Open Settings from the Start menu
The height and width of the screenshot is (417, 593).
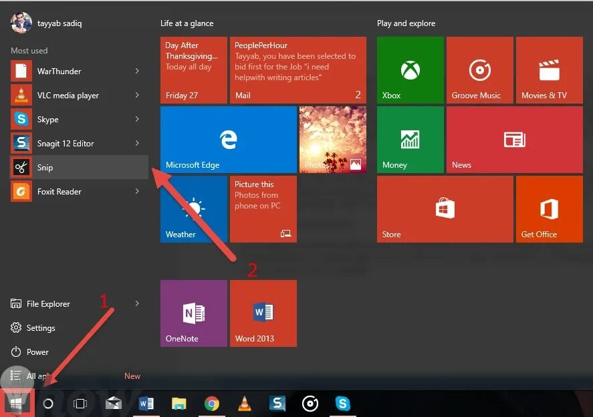click(79, 327)
